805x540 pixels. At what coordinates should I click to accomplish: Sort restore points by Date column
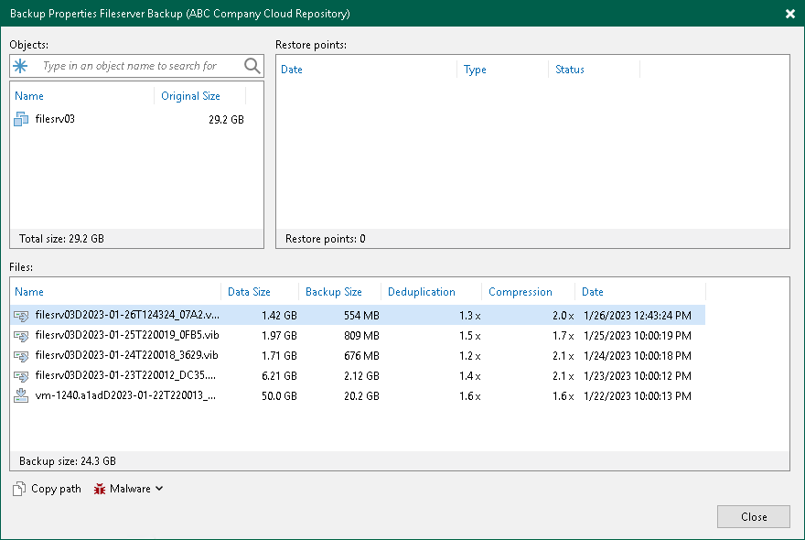(292, 70)
